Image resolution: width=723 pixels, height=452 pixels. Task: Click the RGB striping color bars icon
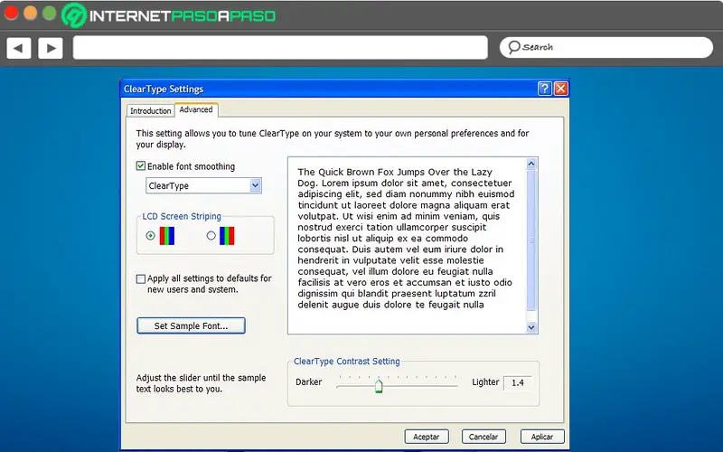(167, 236)
